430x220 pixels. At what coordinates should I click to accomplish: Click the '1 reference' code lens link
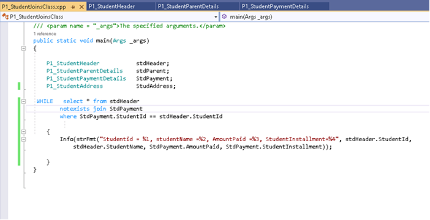coord(45,34)
